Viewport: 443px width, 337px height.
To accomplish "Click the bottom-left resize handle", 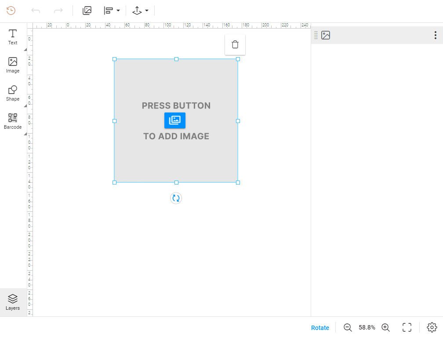I will [114, 182].
